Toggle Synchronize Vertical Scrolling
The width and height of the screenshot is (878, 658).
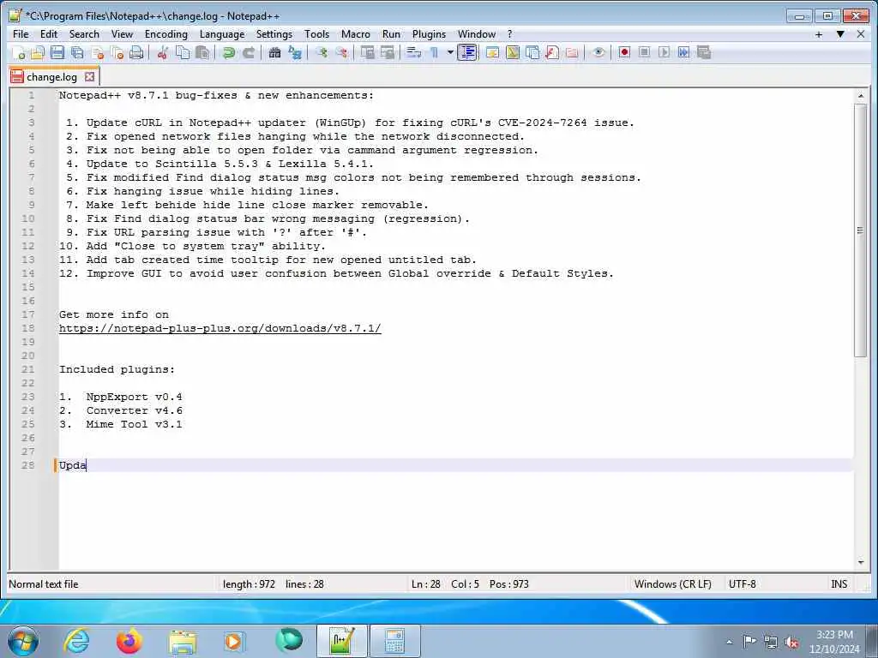click(367, 52)
